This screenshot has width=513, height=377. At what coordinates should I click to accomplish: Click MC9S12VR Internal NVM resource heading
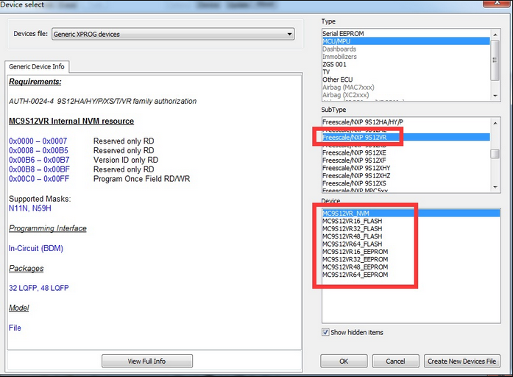[x=71, y=121]
